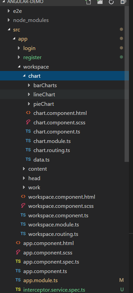Viewport: 133px width, 293px height.
Task: Open chart.component.scss file
Action: (x=59, y=123)
